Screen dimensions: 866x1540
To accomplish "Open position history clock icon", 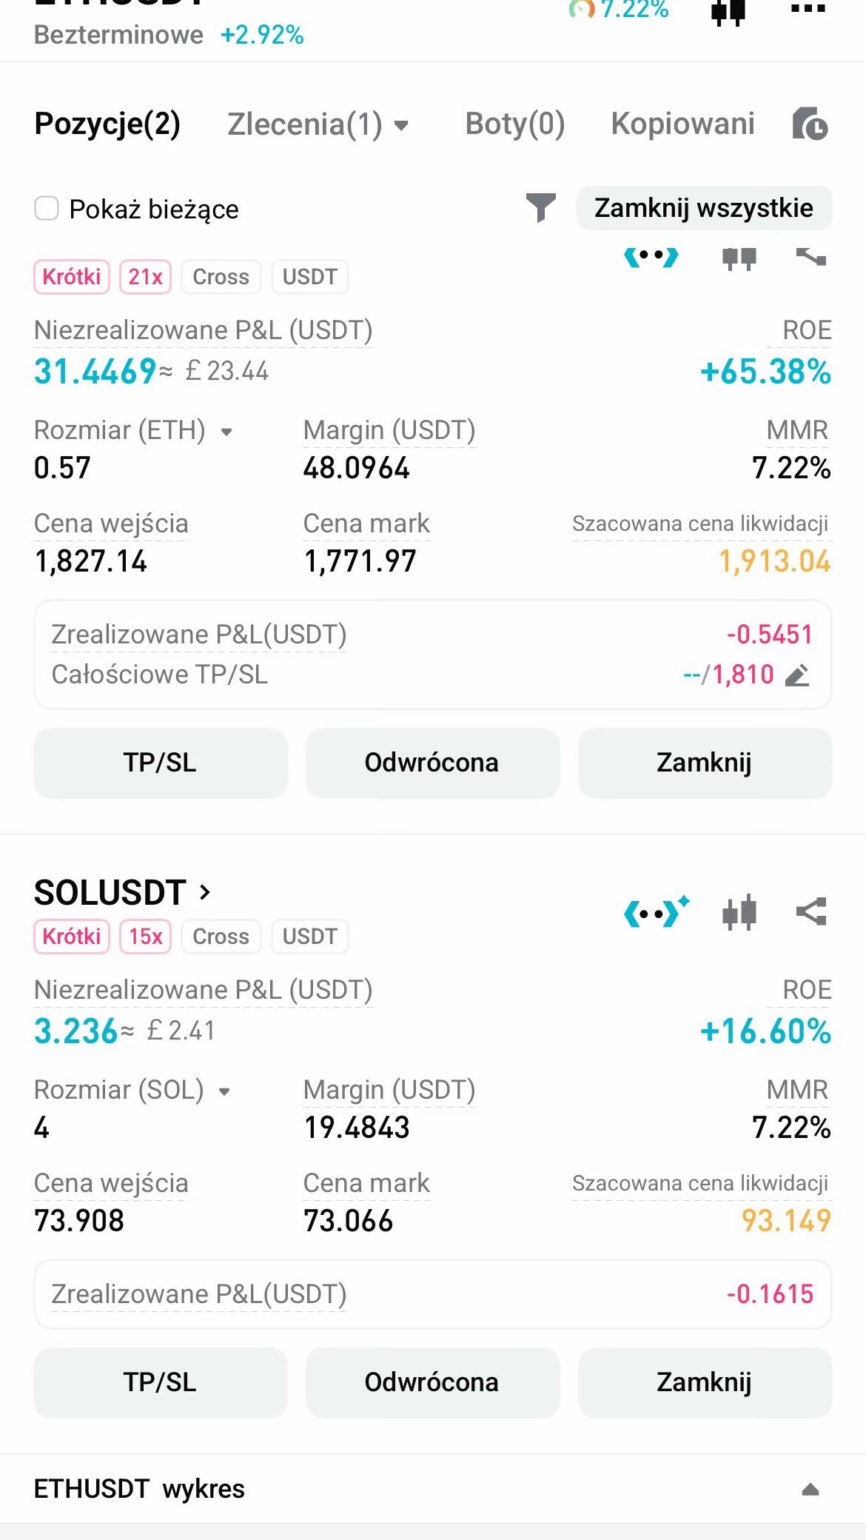I will tap(810, 124).
